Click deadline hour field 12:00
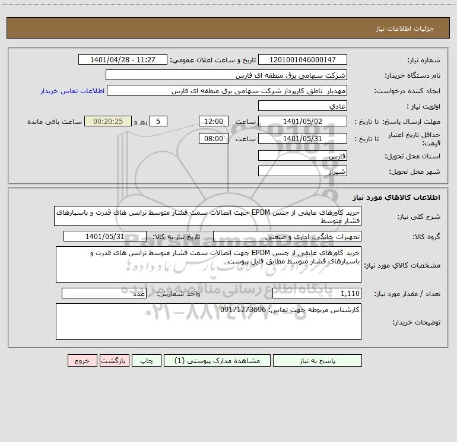Screen dimensions: 457x442 tap(213, 121)
